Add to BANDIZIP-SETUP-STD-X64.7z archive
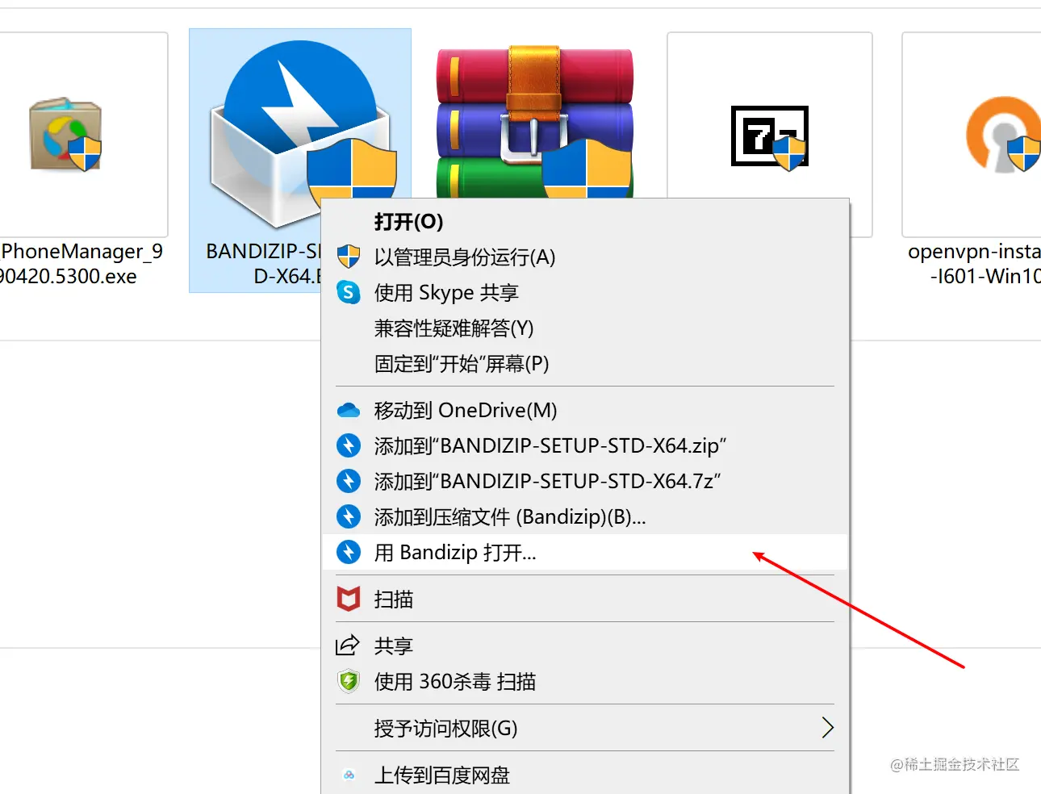Viewport: 1041px width, 794px height. [585, 482]
